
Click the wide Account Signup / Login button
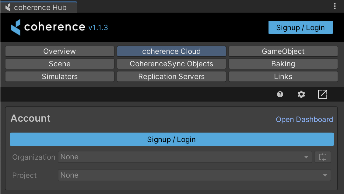[x=171, y=140]
